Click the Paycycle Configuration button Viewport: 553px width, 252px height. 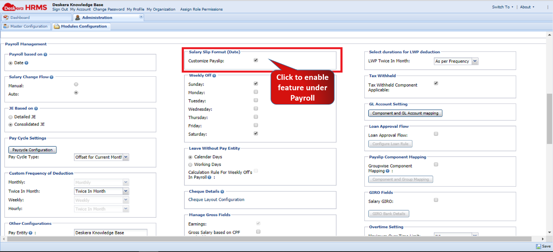pyautogui.click(x=32, y=149)
